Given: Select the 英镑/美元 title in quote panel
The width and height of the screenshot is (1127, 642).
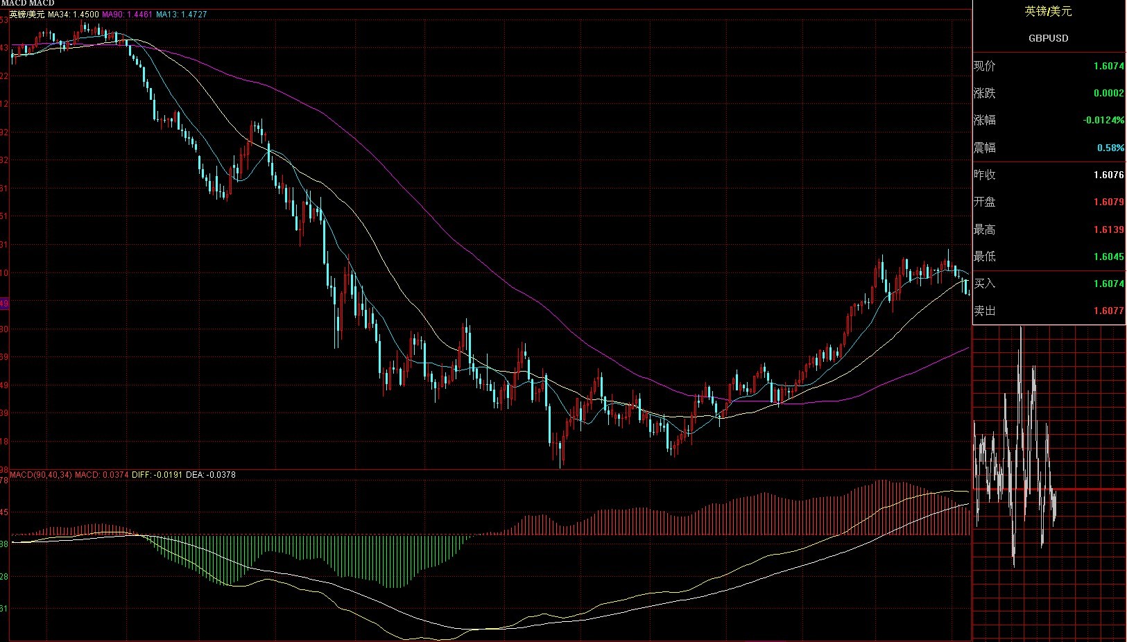Looking at the screenshot, I should click(1048, 10).
